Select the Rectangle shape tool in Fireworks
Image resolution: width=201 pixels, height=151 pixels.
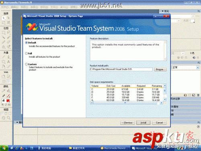(x=4, y=62)
